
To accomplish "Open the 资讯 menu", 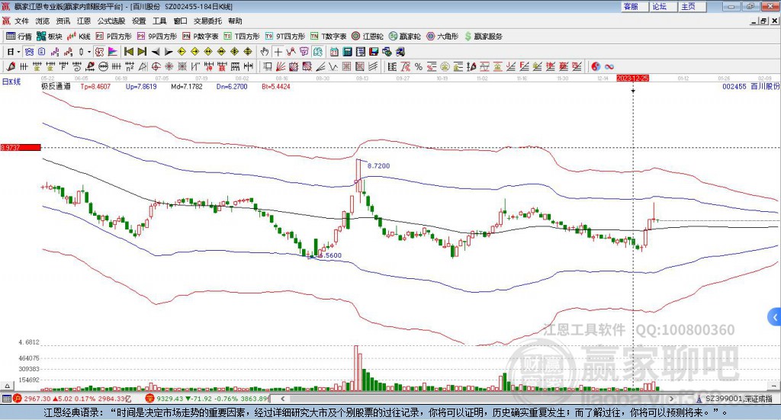I will tap(63, 21).
